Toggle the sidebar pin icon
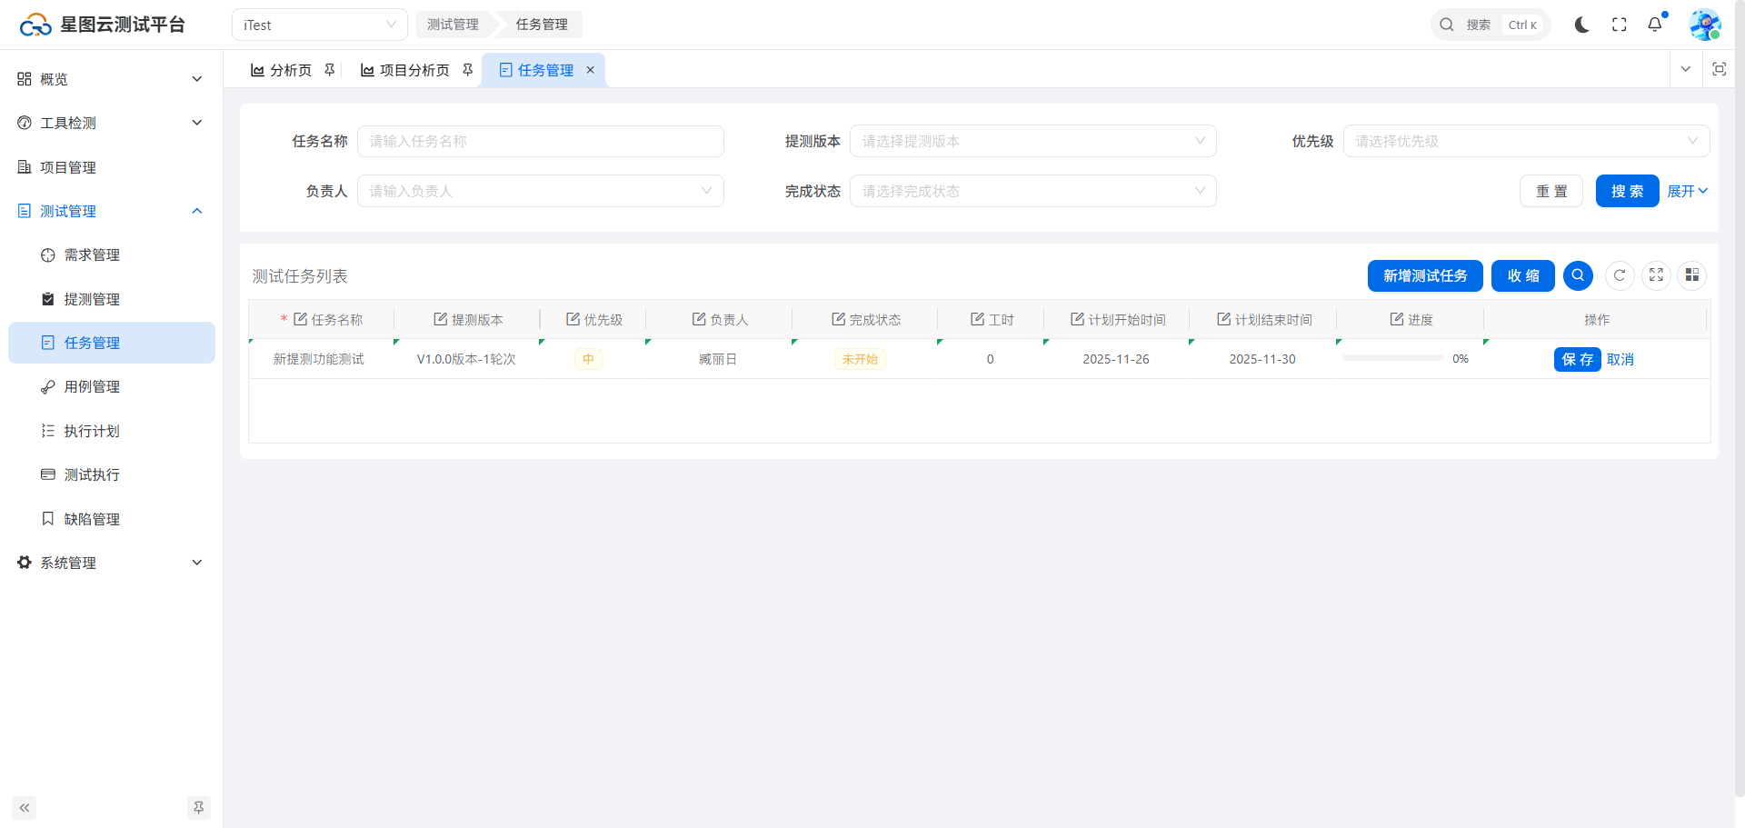The height and width of the screenshot is (828, 1745). click(x=198, y=807)
